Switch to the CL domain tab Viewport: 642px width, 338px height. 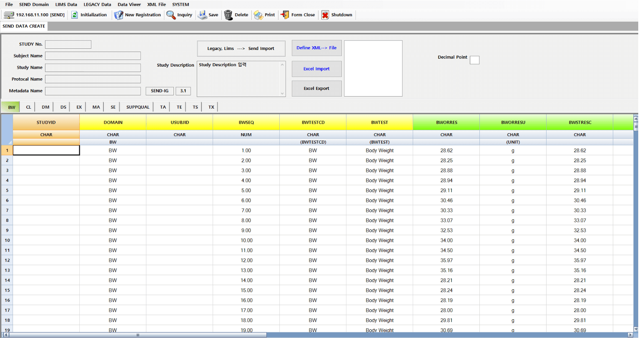coord(28,107)
